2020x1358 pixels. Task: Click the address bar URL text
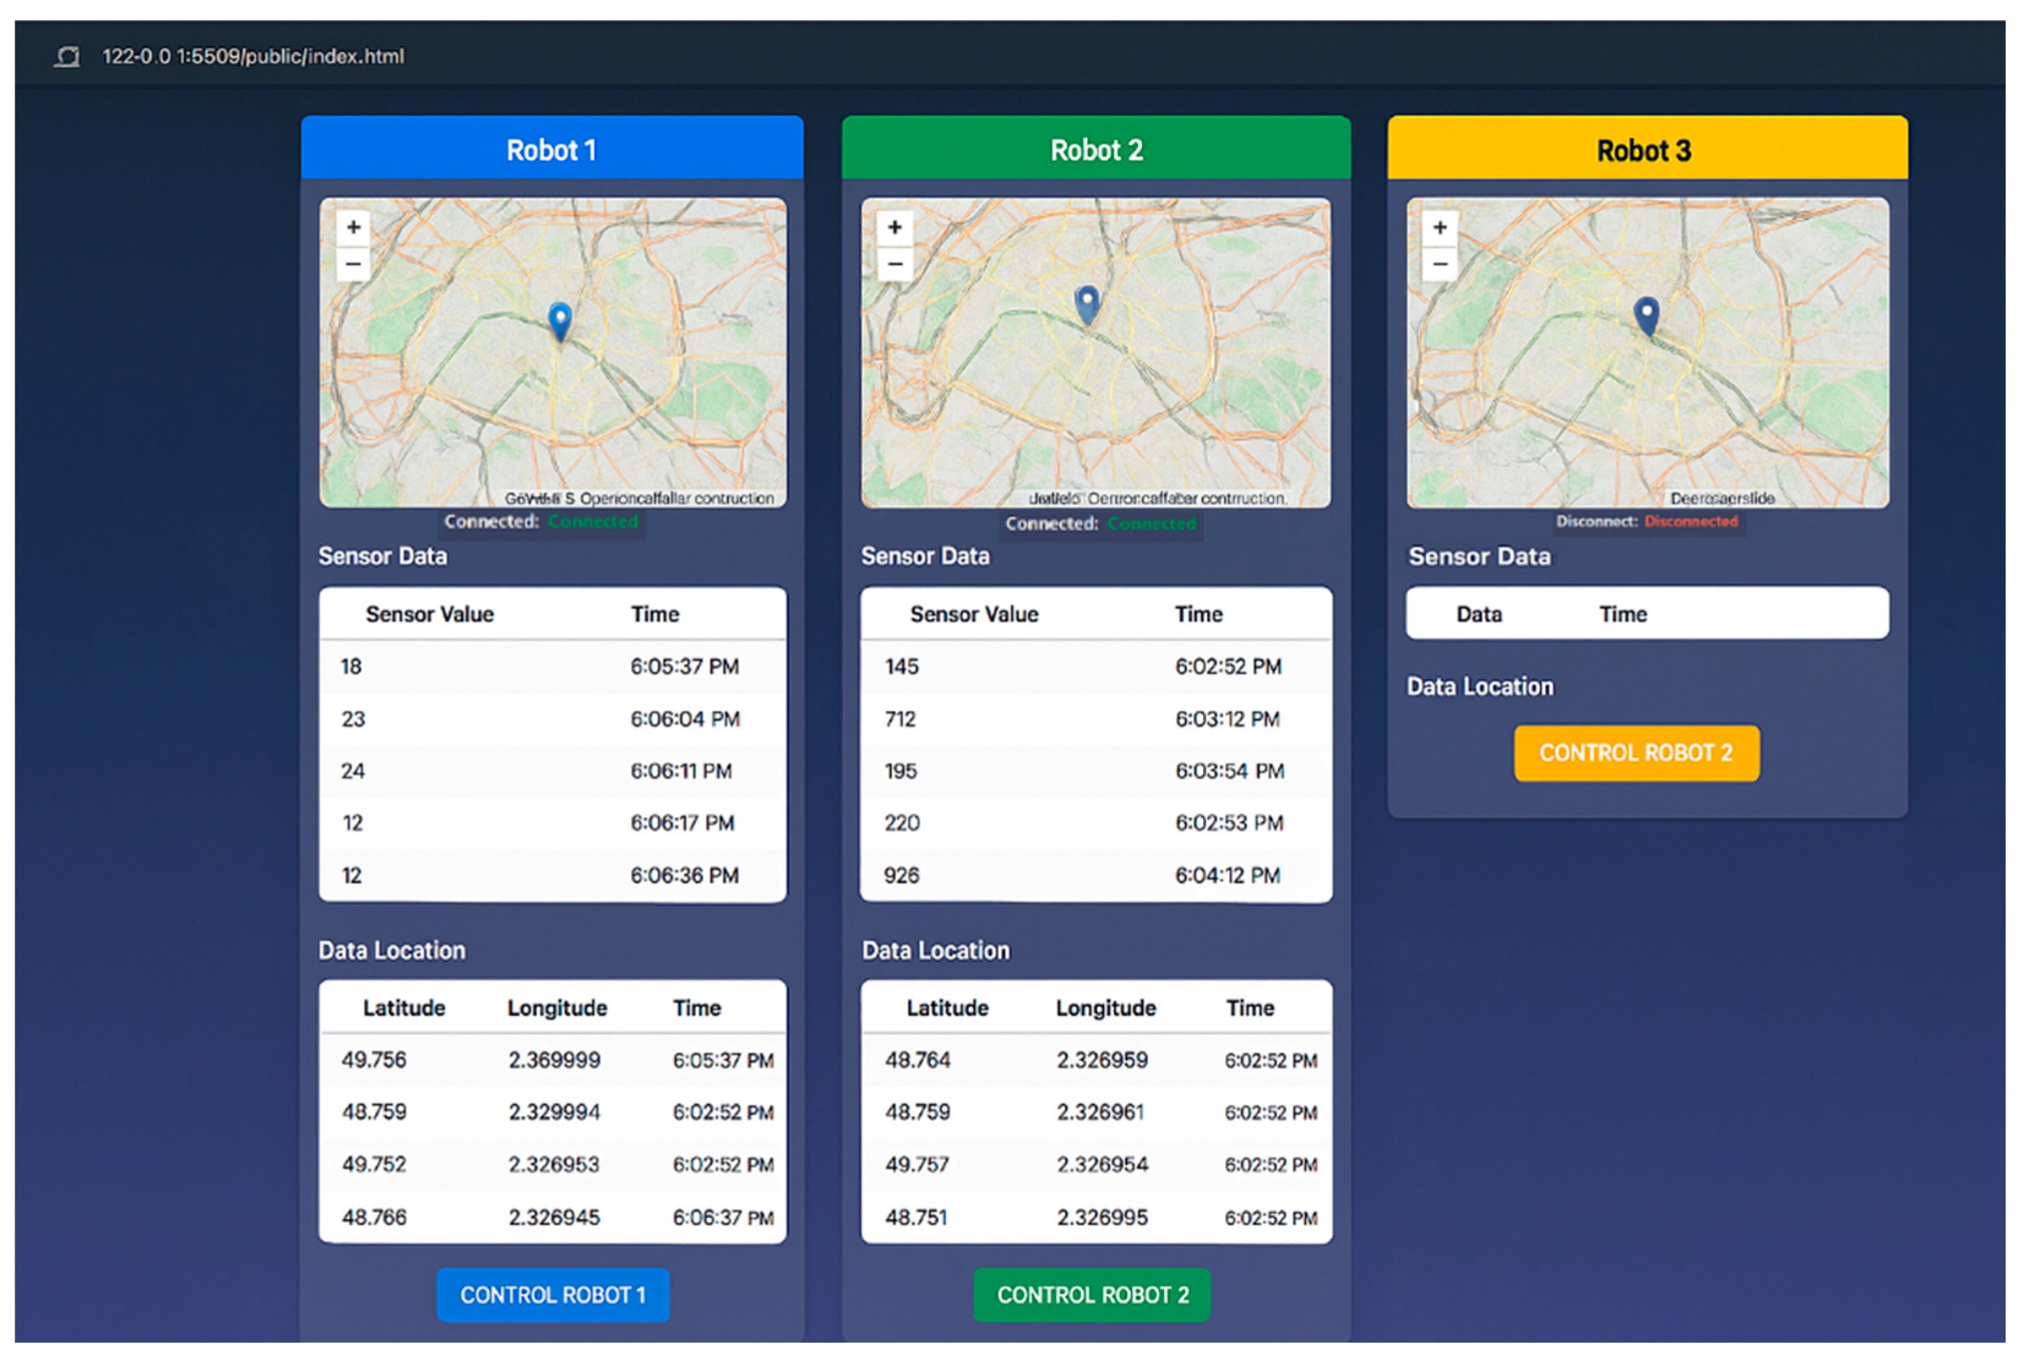click(253, 57)
